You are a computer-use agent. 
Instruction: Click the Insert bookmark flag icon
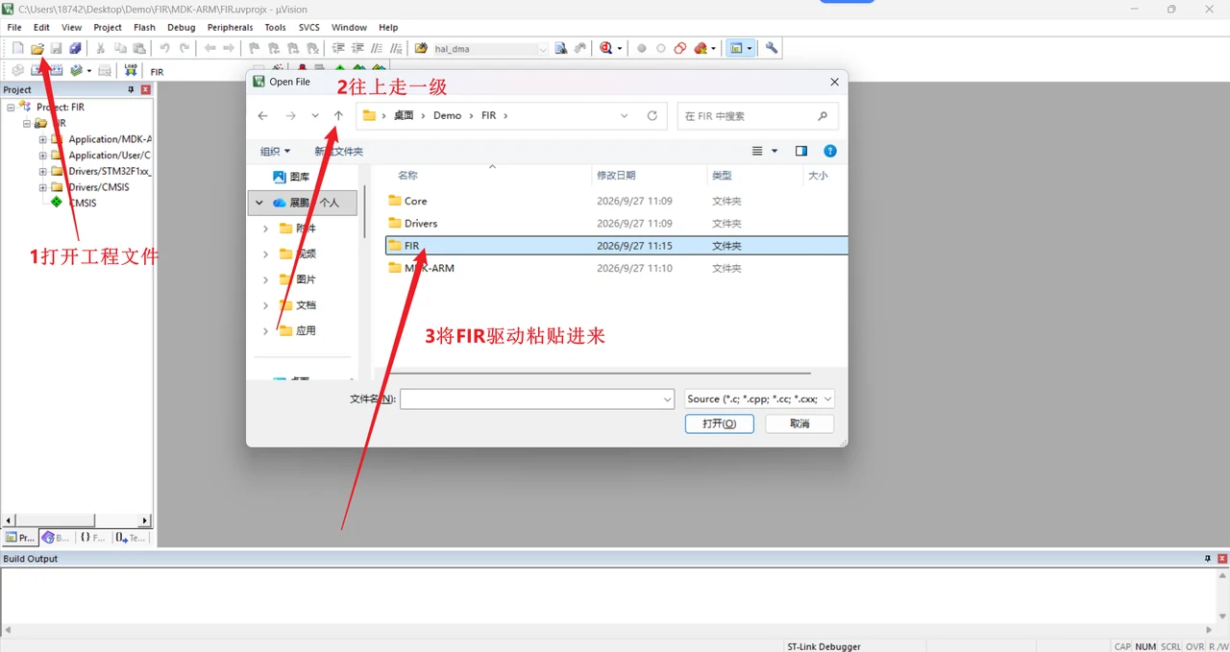[254, 48]
